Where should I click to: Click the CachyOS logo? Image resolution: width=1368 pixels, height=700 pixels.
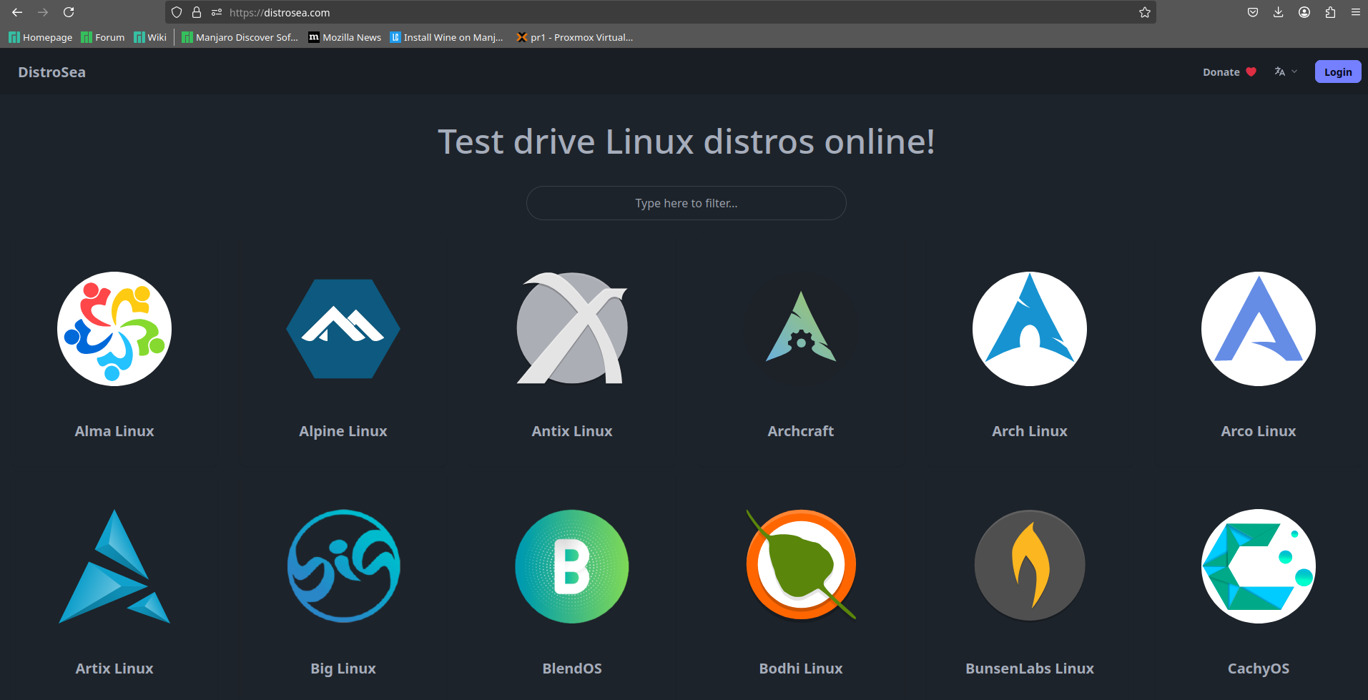click(1259, 566)
